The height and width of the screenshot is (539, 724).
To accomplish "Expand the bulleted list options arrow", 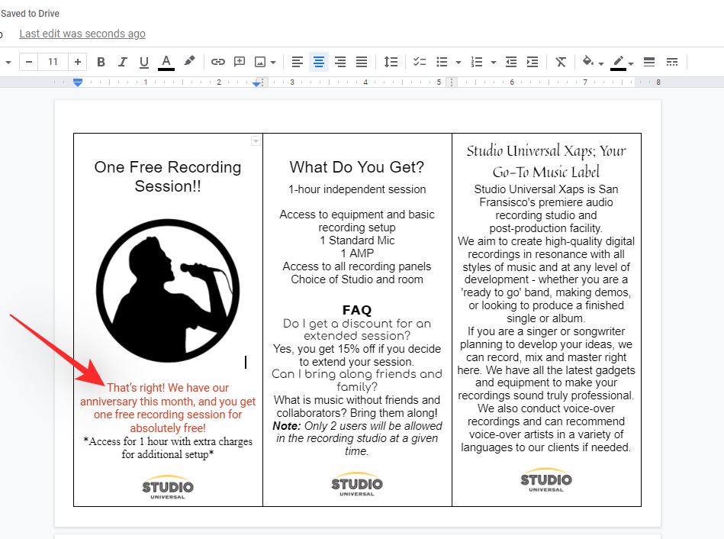I will point(458,63).
